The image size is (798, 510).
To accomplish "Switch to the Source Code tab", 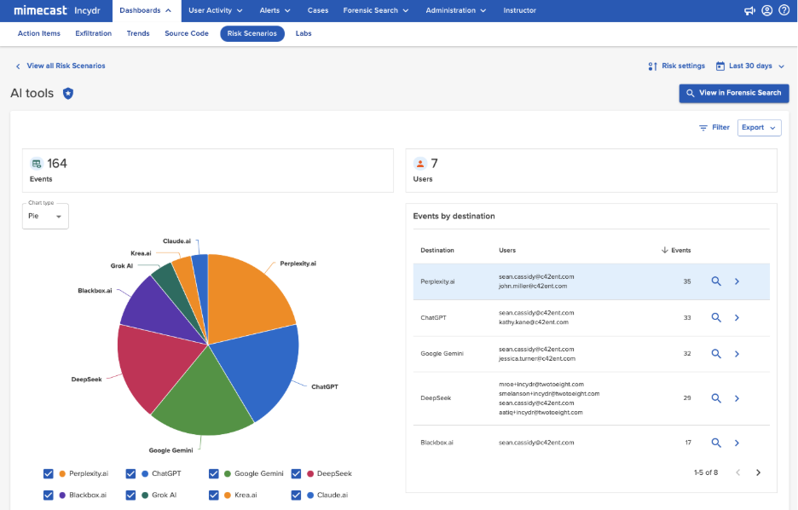I will click(x=186, y=33).
